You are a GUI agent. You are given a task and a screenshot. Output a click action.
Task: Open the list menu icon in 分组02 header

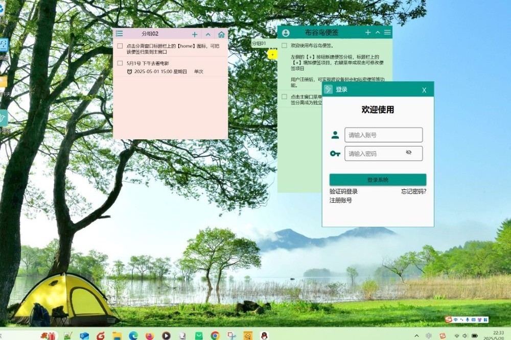[119, 34]
